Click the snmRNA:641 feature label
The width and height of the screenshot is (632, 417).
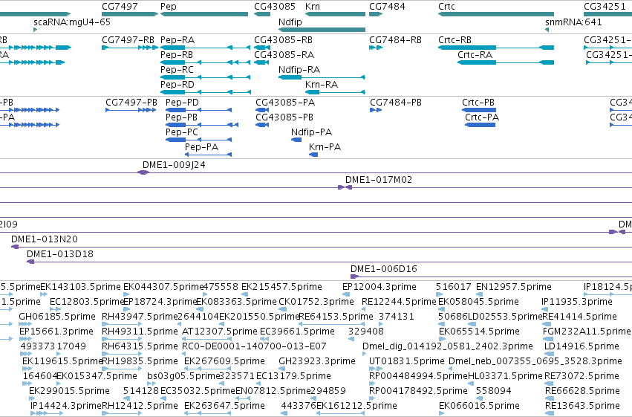(573, 22)
